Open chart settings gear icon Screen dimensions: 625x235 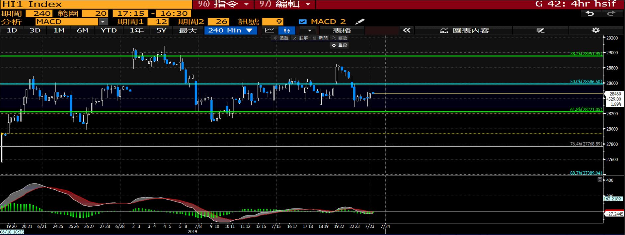click(x=595, y=30)
